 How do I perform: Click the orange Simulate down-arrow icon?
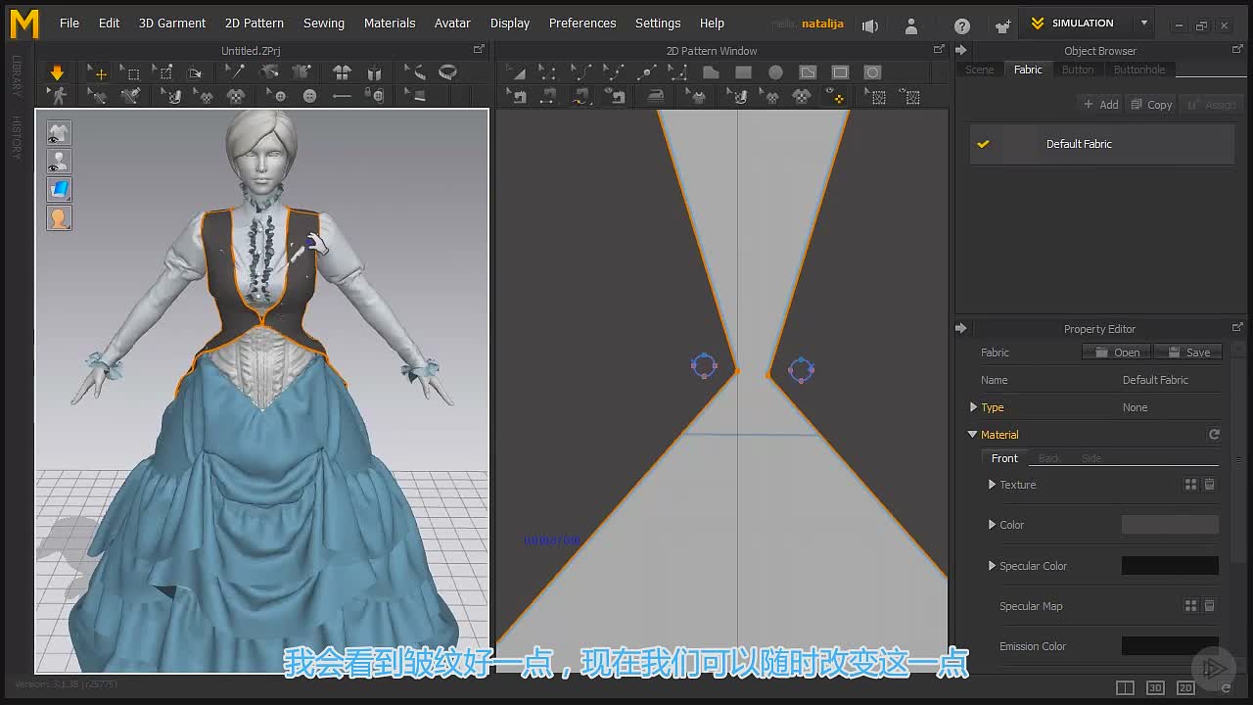57,72
